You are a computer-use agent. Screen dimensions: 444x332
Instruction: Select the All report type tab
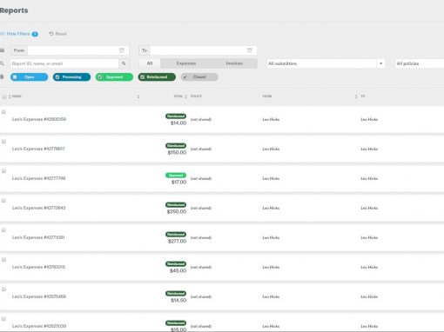150,63
